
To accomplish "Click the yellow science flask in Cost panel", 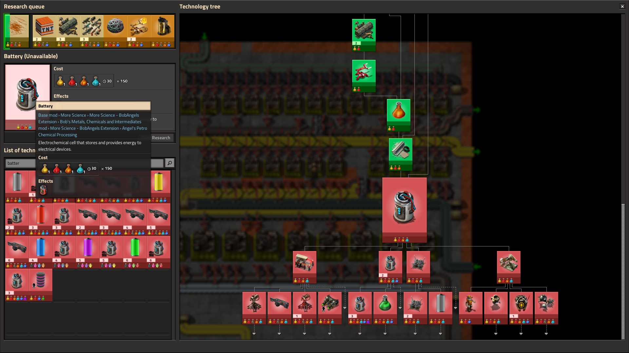I will point(60,81).
